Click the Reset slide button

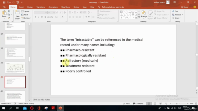pyautogui.click(x=25, y=15)
